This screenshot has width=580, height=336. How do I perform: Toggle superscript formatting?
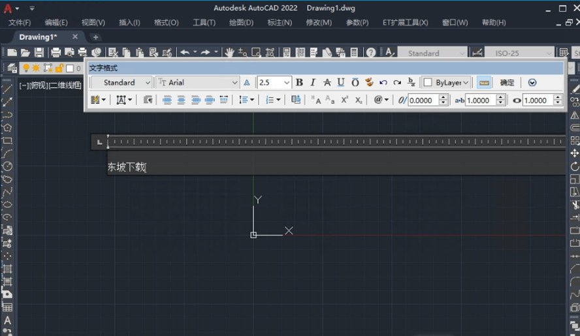click(344, 100)
